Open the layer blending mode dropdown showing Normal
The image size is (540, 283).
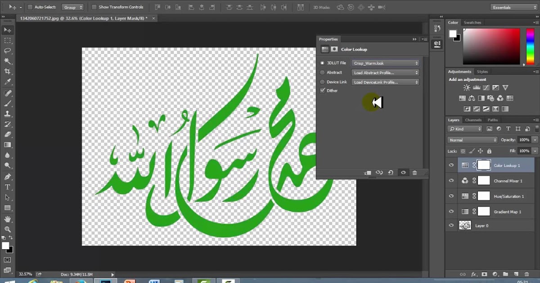[472, 140]
